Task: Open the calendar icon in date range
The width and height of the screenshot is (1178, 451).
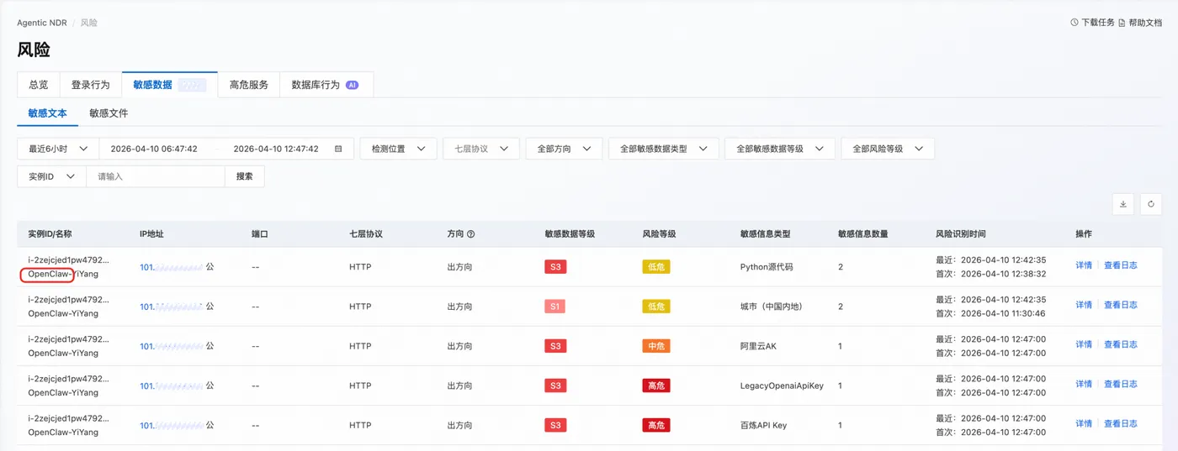Action: (338, 149)
